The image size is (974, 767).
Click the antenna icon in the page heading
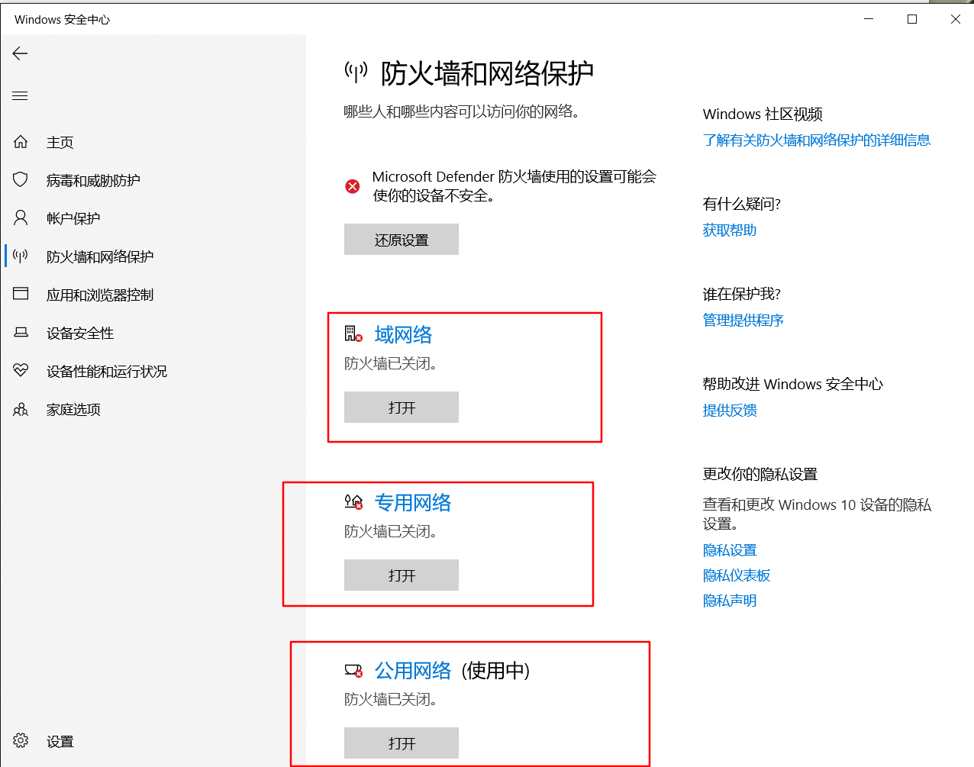(x=356, y=73)
